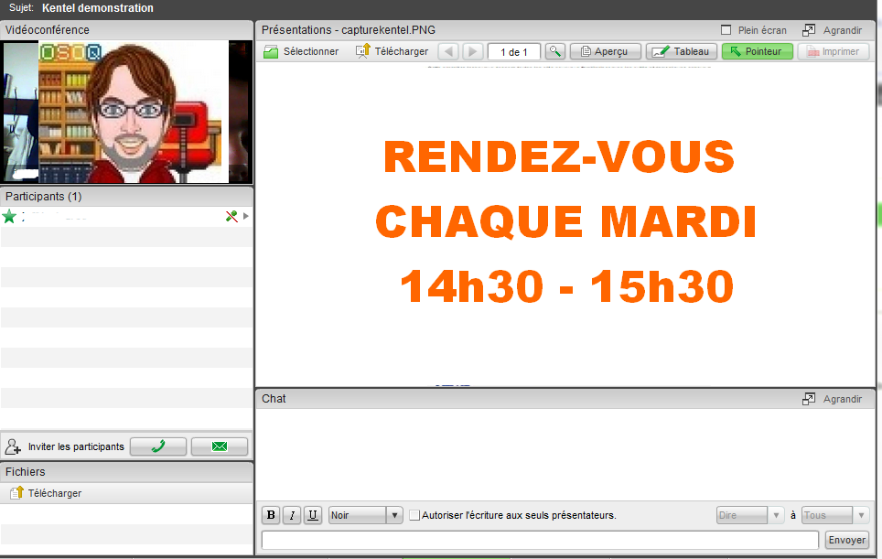This screenshot has height=559, width=882.
Task: Disconnect the participant using the red icon
Action: point(231,216)
